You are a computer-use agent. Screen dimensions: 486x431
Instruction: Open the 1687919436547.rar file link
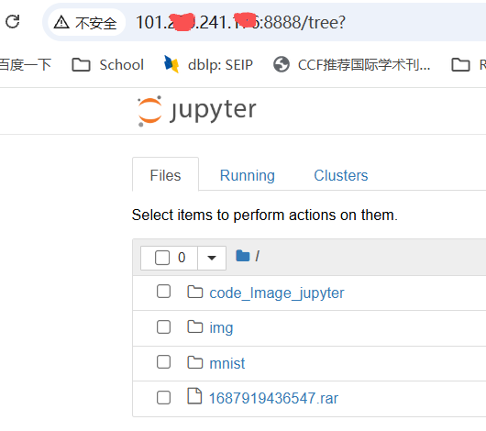pyautogui.click(x=273, y=398)
